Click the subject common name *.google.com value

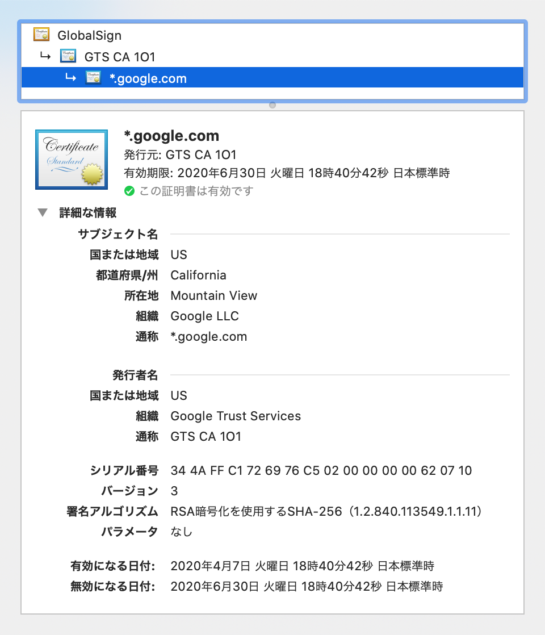pyautogui.click(x=208, y=337)
